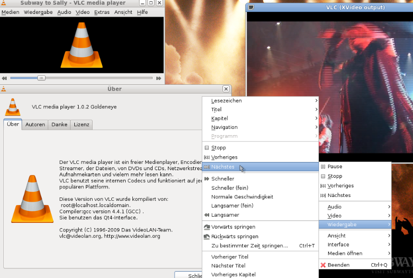413x278 pixels.
Task: Click the XVideo output window menu icon
Action: 251,7
